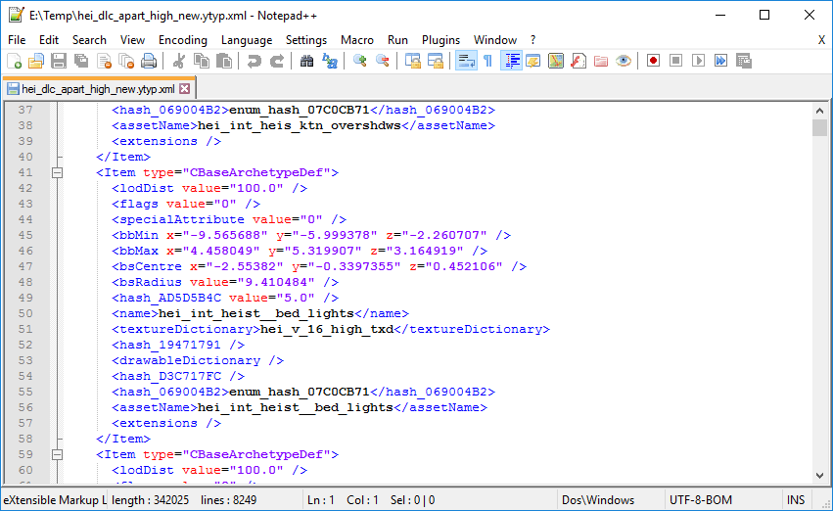Click the New file toolbar icon

(x=16, y=61)
